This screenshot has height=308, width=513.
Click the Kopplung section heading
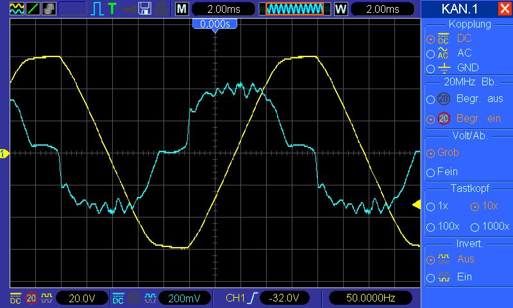click(470, 24)
